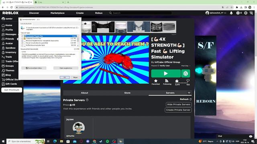Open the Robux menu
Screen dimensions: 257x144
point(99,13)
